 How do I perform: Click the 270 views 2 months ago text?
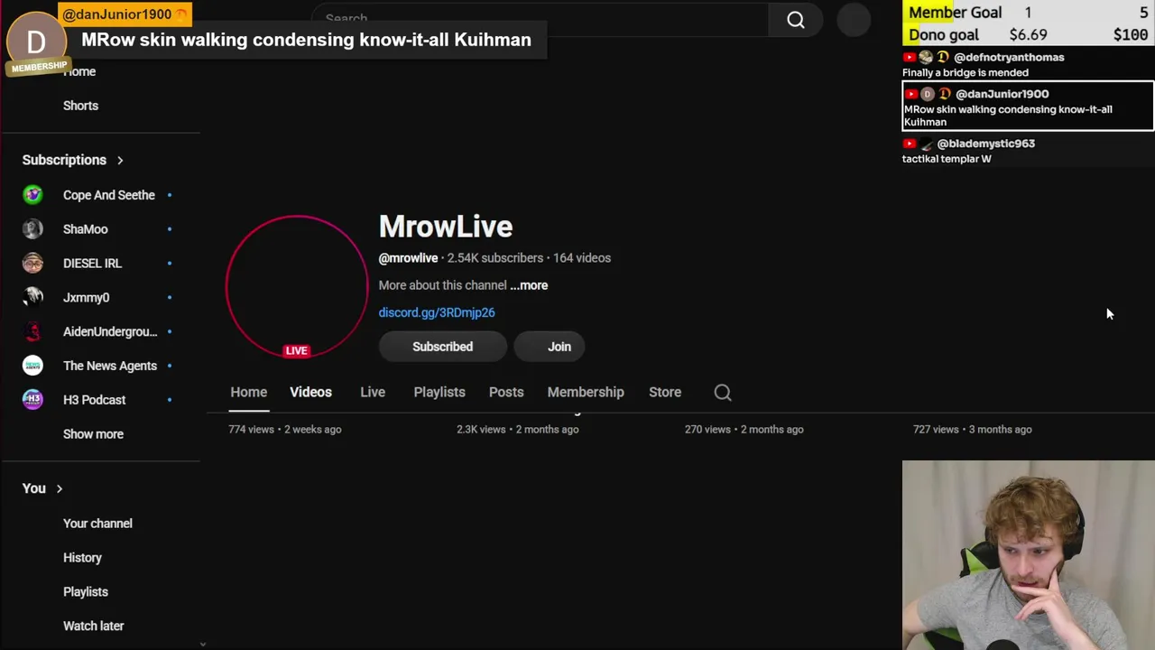pos(744,430)
